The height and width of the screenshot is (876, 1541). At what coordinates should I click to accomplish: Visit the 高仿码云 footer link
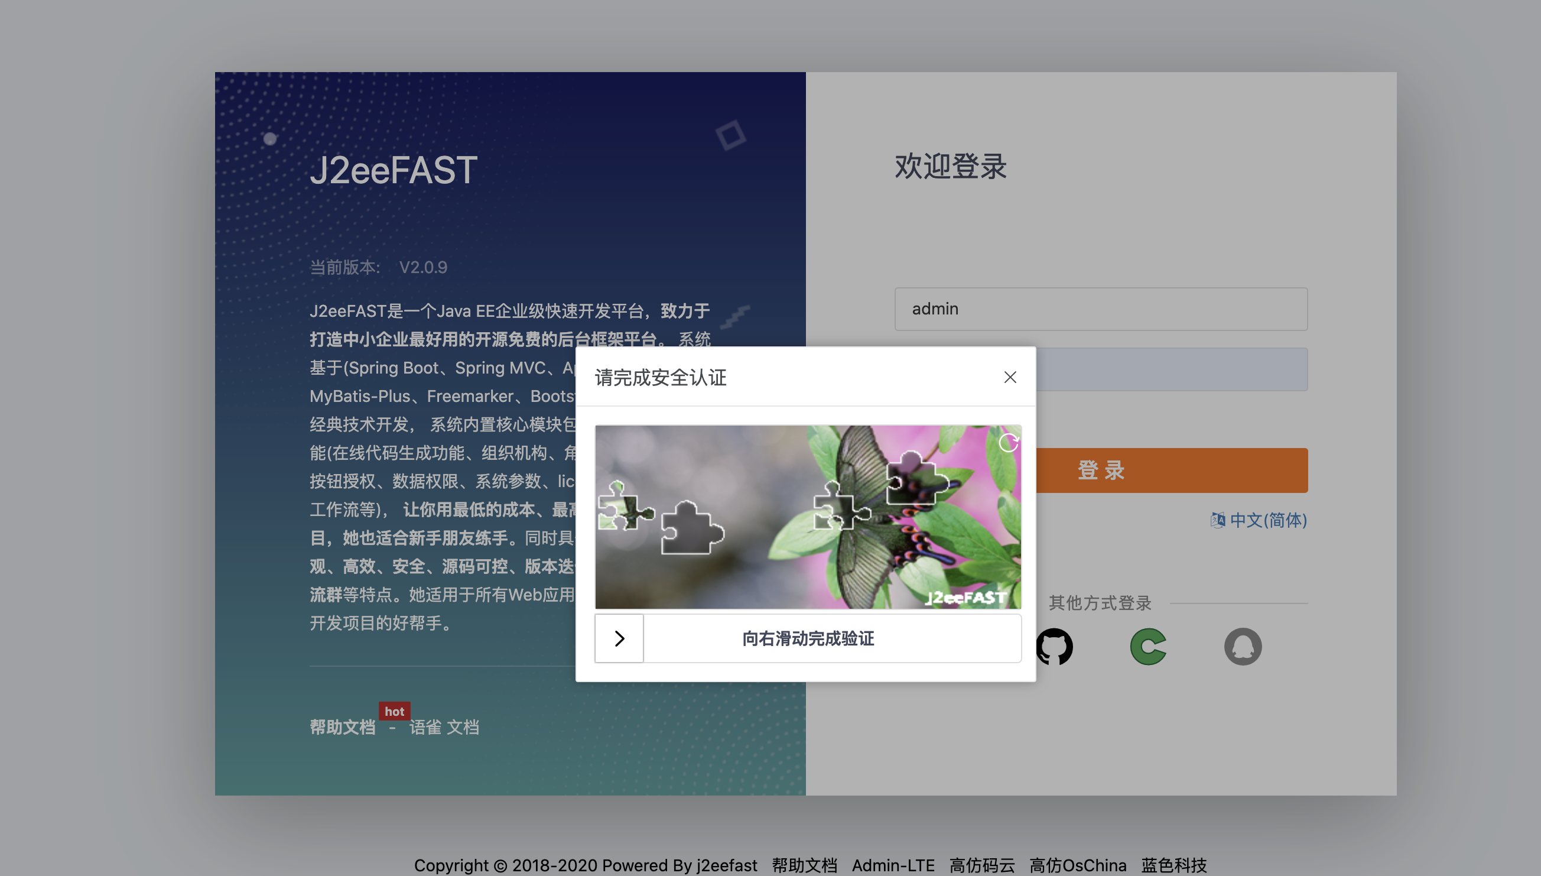982,865
